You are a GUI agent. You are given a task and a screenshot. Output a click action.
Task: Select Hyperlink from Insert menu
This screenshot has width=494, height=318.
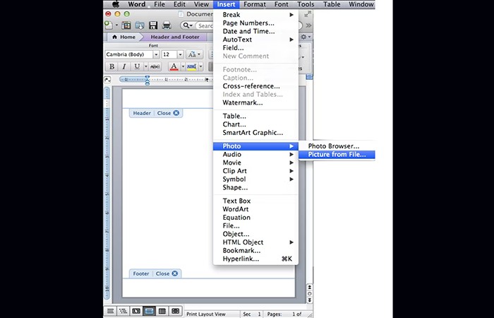[255, 259]
